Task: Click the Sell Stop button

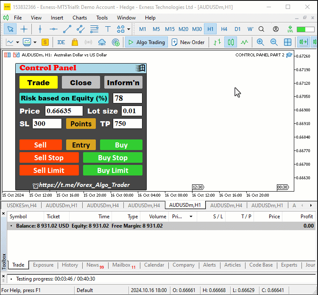Action: pos(49,158)
